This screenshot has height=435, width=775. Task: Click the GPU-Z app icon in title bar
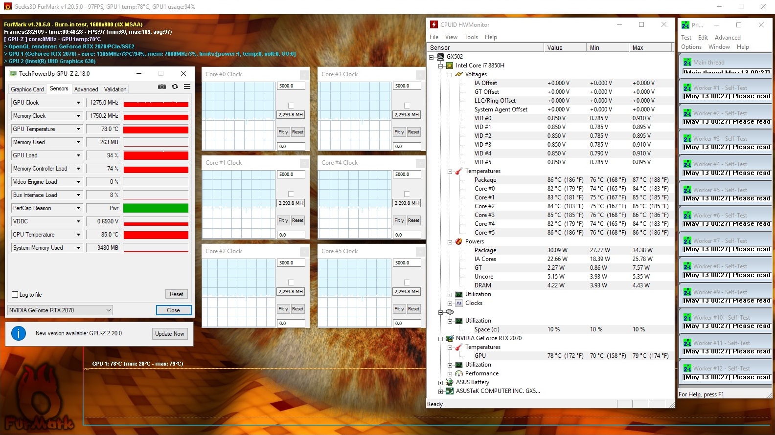tap(12, 73)
